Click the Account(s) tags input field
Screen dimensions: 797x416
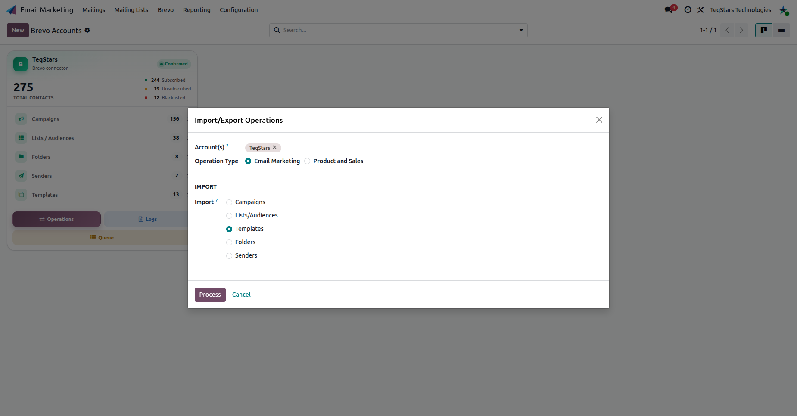coord(423,148)
